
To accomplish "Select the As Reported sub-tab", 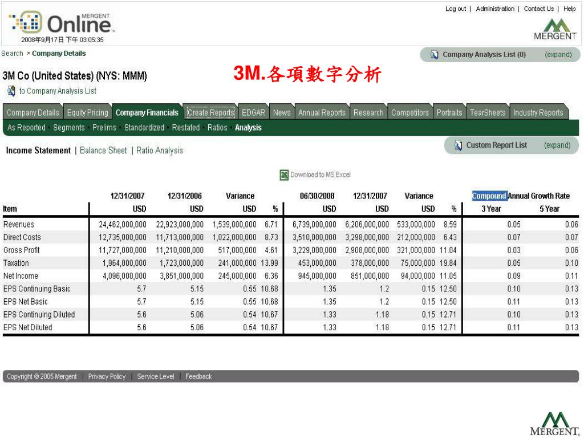I will pyautogui.click(x=26, y=128).
